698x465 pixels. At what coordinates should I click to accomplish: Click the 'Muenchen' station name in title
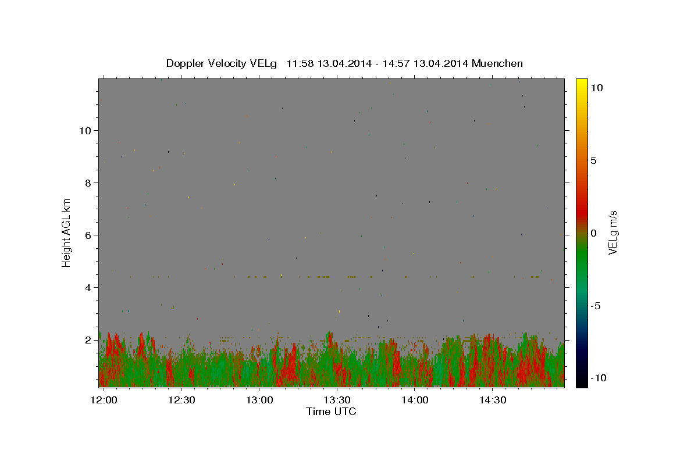point(497,63)
